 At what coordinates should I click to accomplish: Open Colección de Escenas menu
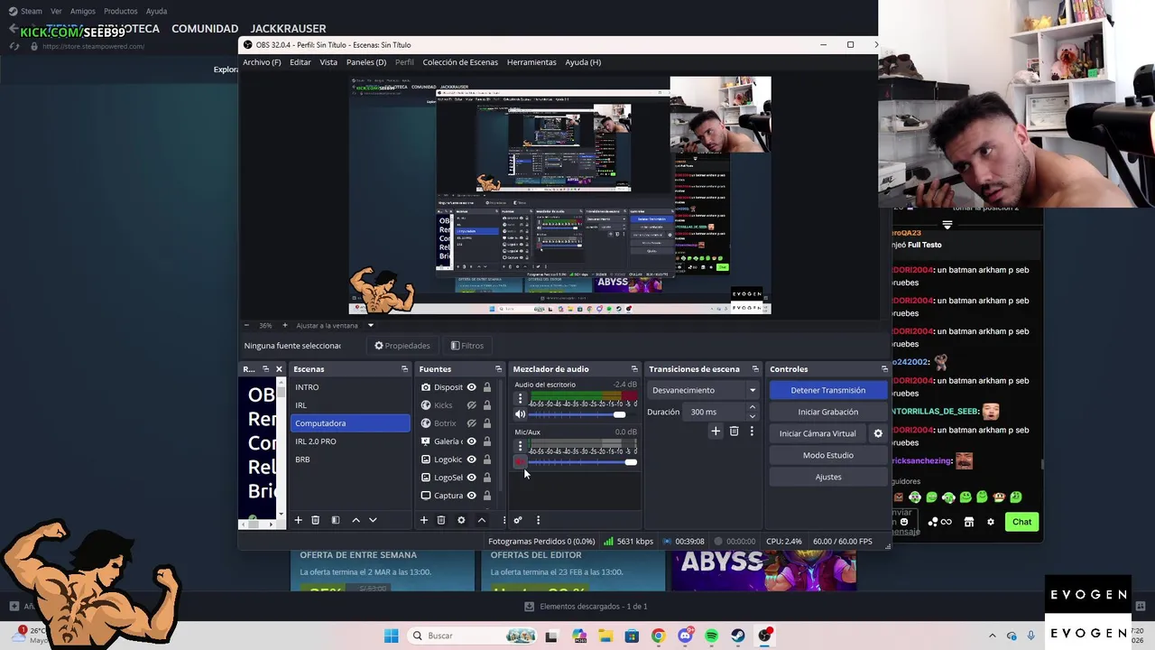coord(460,62)
